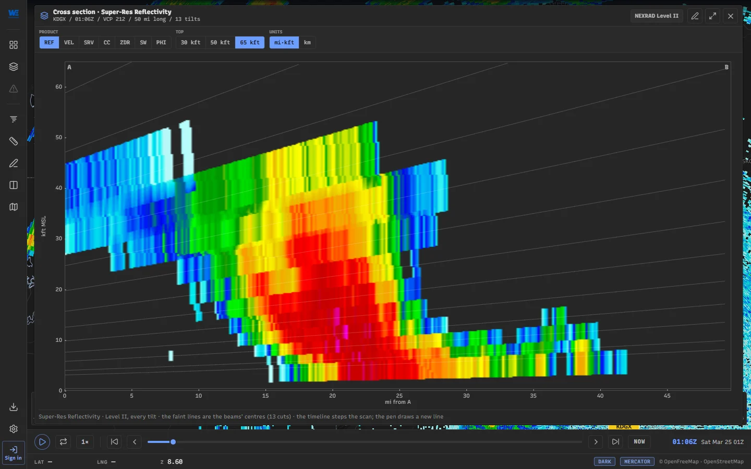Start playback with the play button
This screenshot has height=469, width=751.
coord(42,442)
